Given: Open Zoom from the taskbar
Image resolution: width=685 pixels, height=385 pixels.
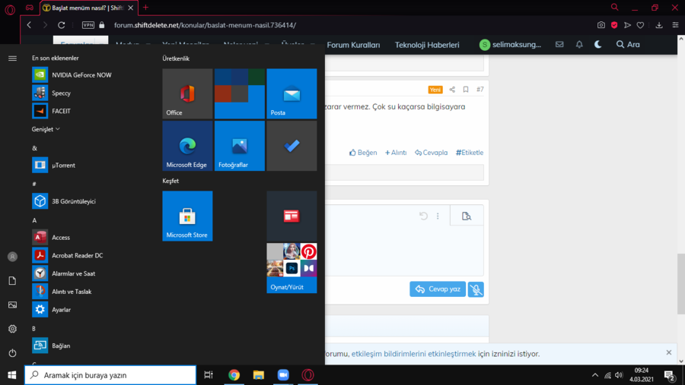Looking at the screenshot, I should pos(283,375).
